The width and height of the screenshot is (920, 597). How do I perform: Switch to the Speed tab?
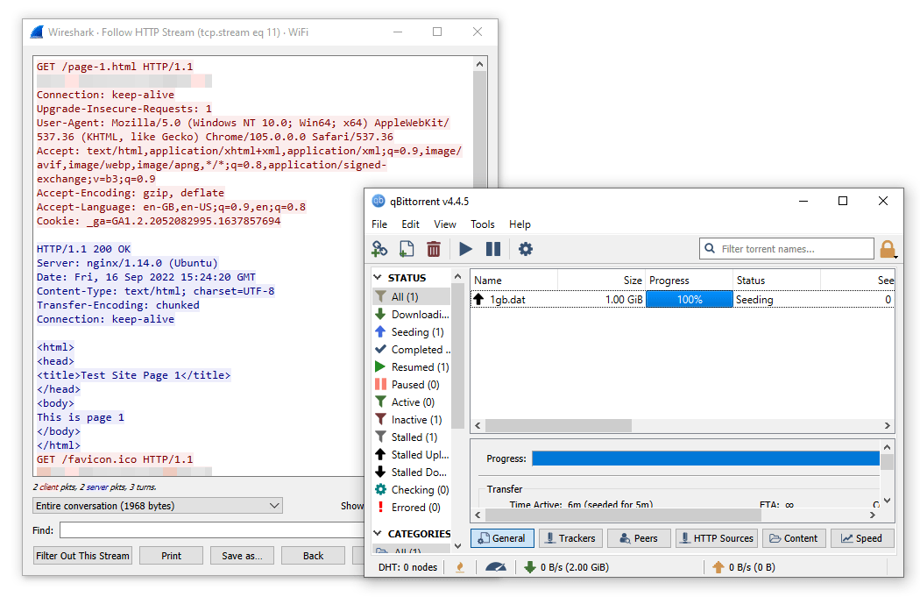point(862,538)
